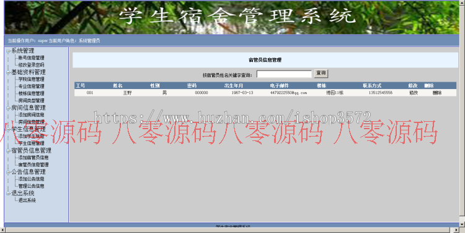The width and height of the screenshot is (465, 233).
Task: Click the vertical scrollbar down arrow
Action: click(463, 224)
